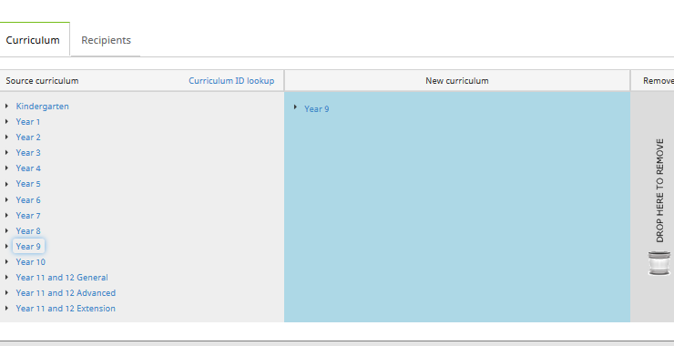Expand Year 9 arrow in New curriculum
The image size is (674, 346).
[x=295, y=107]
